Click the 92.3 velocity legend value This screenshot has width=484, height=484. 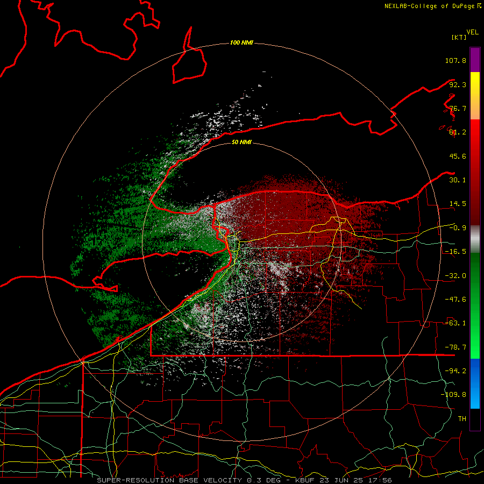point(458,84)
